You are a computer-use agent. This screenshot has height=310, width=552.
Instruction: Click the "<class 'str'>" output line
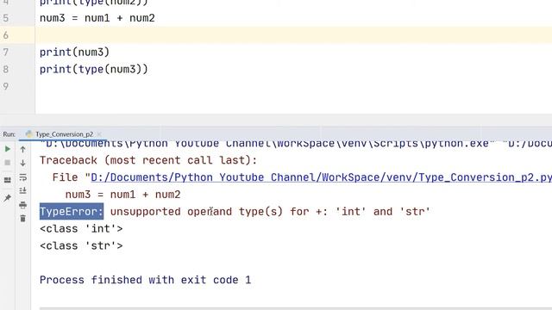click(81, 245)
